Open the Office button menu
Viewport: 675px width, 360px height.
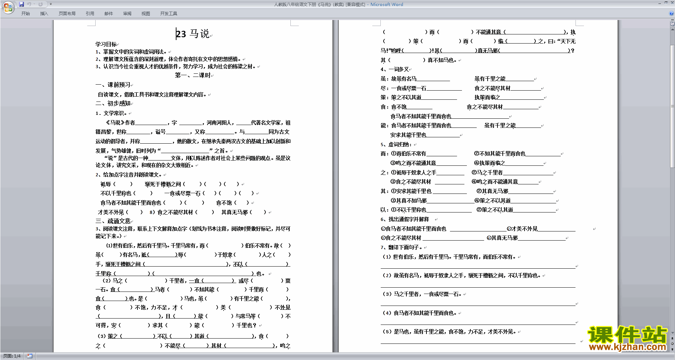pyautogui.click(x=8, y=7)
